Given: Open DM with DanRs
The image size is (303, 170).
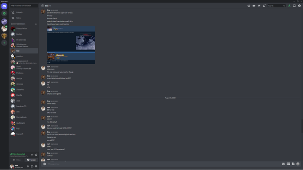Looking at the screenshot, I should point(24,95).
